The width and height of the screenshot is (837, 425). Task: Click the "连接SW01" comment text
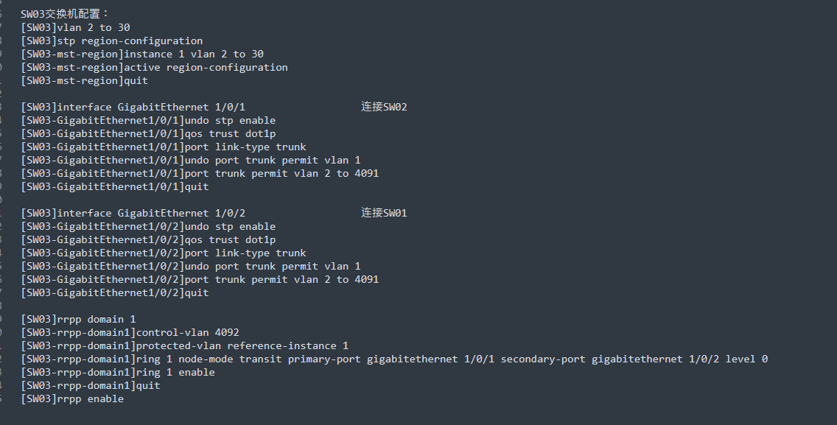tap(384, 213)
